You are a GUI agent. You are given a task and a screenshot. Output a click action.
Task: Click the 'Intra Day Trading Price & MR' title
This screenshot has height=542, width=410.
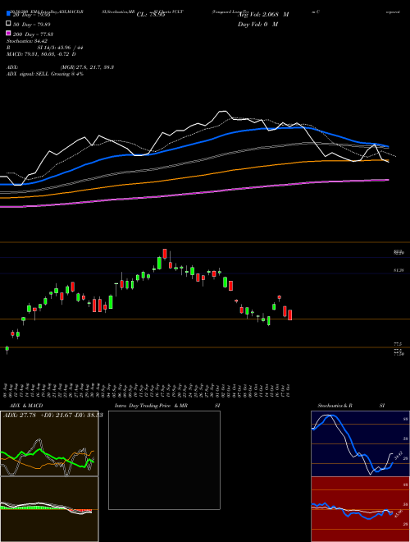click(x=151, y=406)
